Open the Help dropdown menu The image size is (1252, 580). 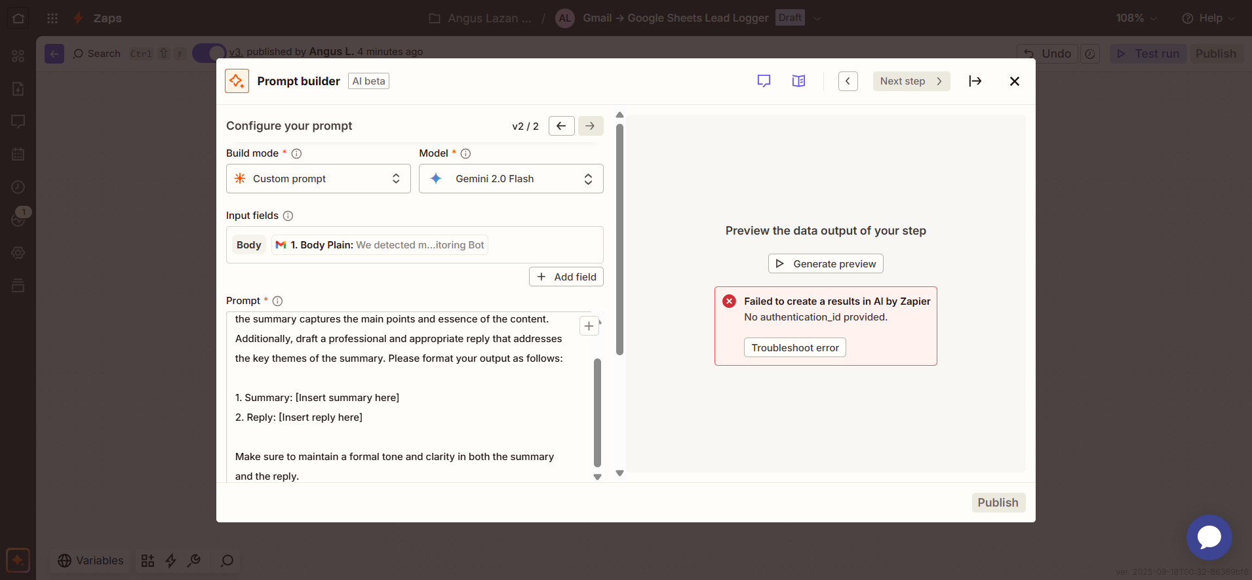[1209, 18]
